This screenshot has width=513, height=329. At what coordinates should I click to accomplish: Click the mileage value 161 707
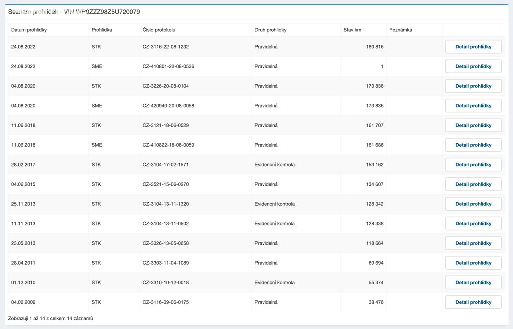(x=375, y=125)
